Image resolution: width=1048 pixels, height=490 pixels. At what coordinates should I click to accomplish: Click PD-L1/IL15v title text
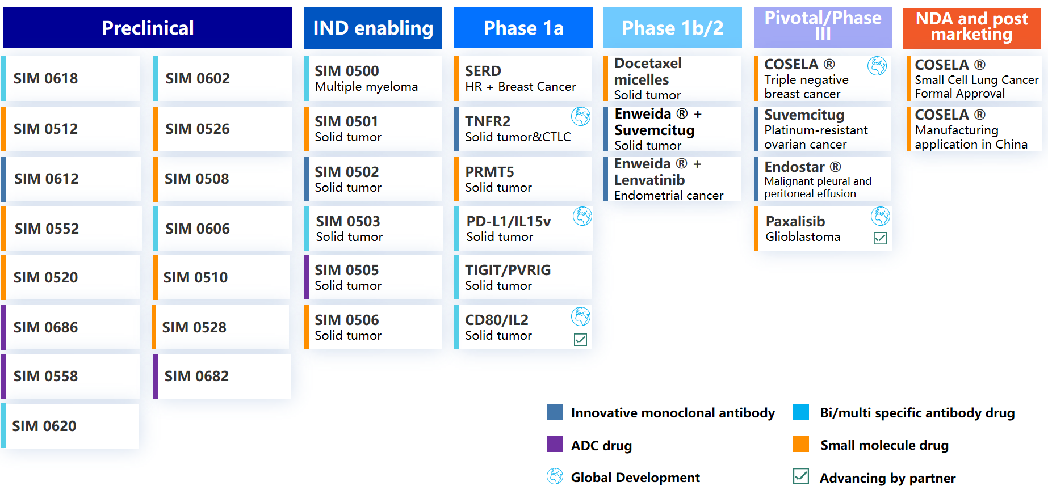point(509,221)
